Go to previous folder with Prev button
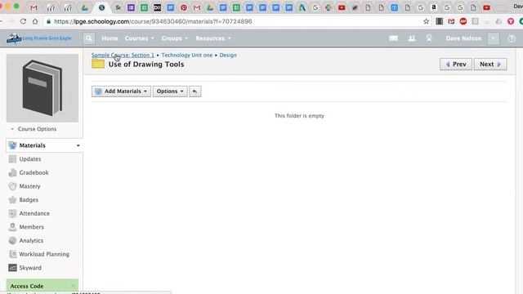523x294 pixels. coord(456,65)
